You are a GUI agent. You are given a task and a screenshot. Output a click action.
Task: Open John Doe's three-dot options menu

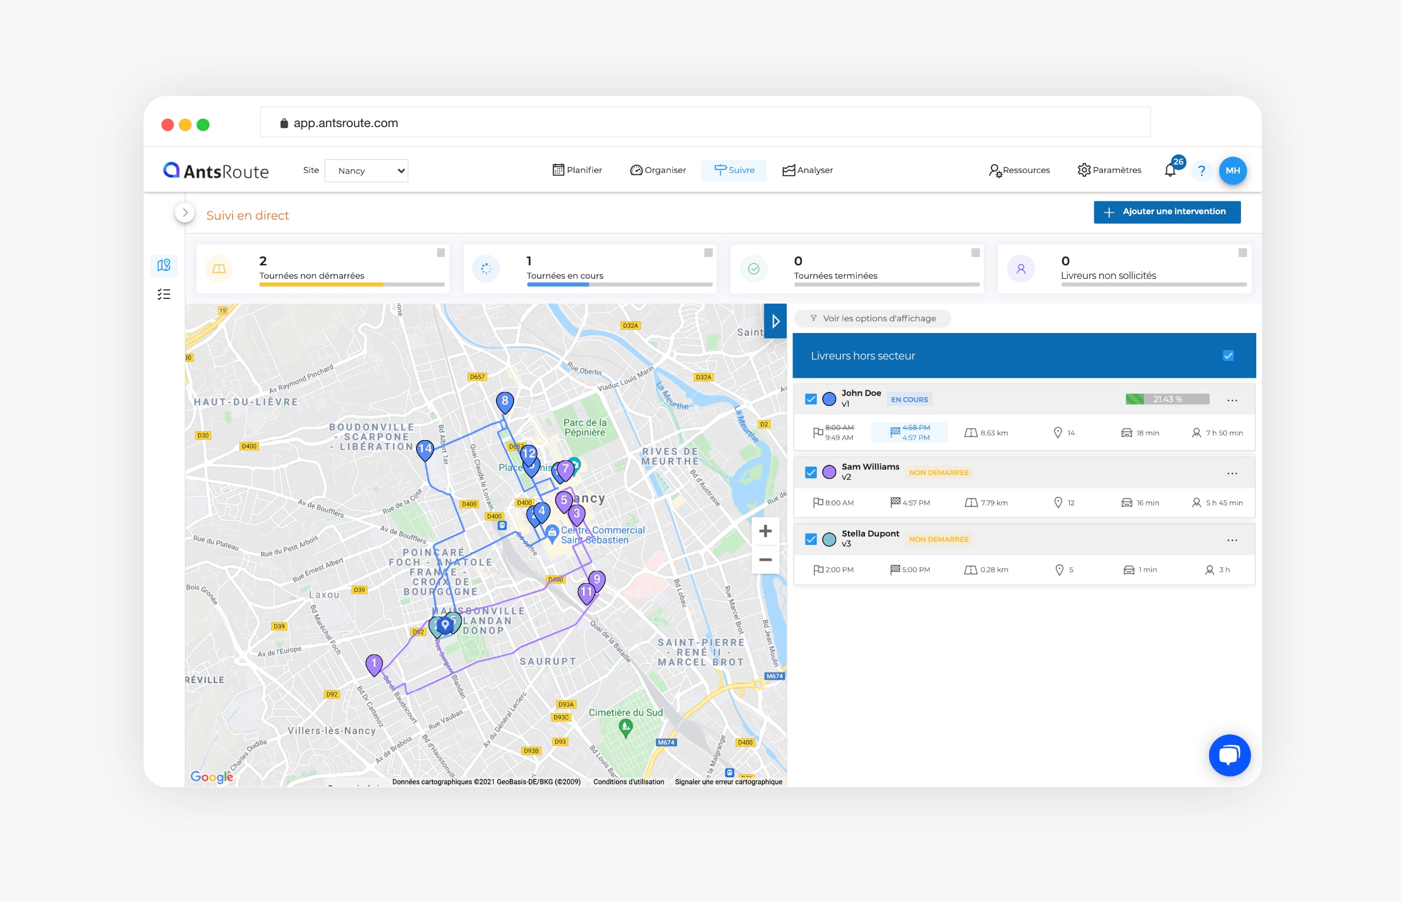click(x=1232, y=400)
